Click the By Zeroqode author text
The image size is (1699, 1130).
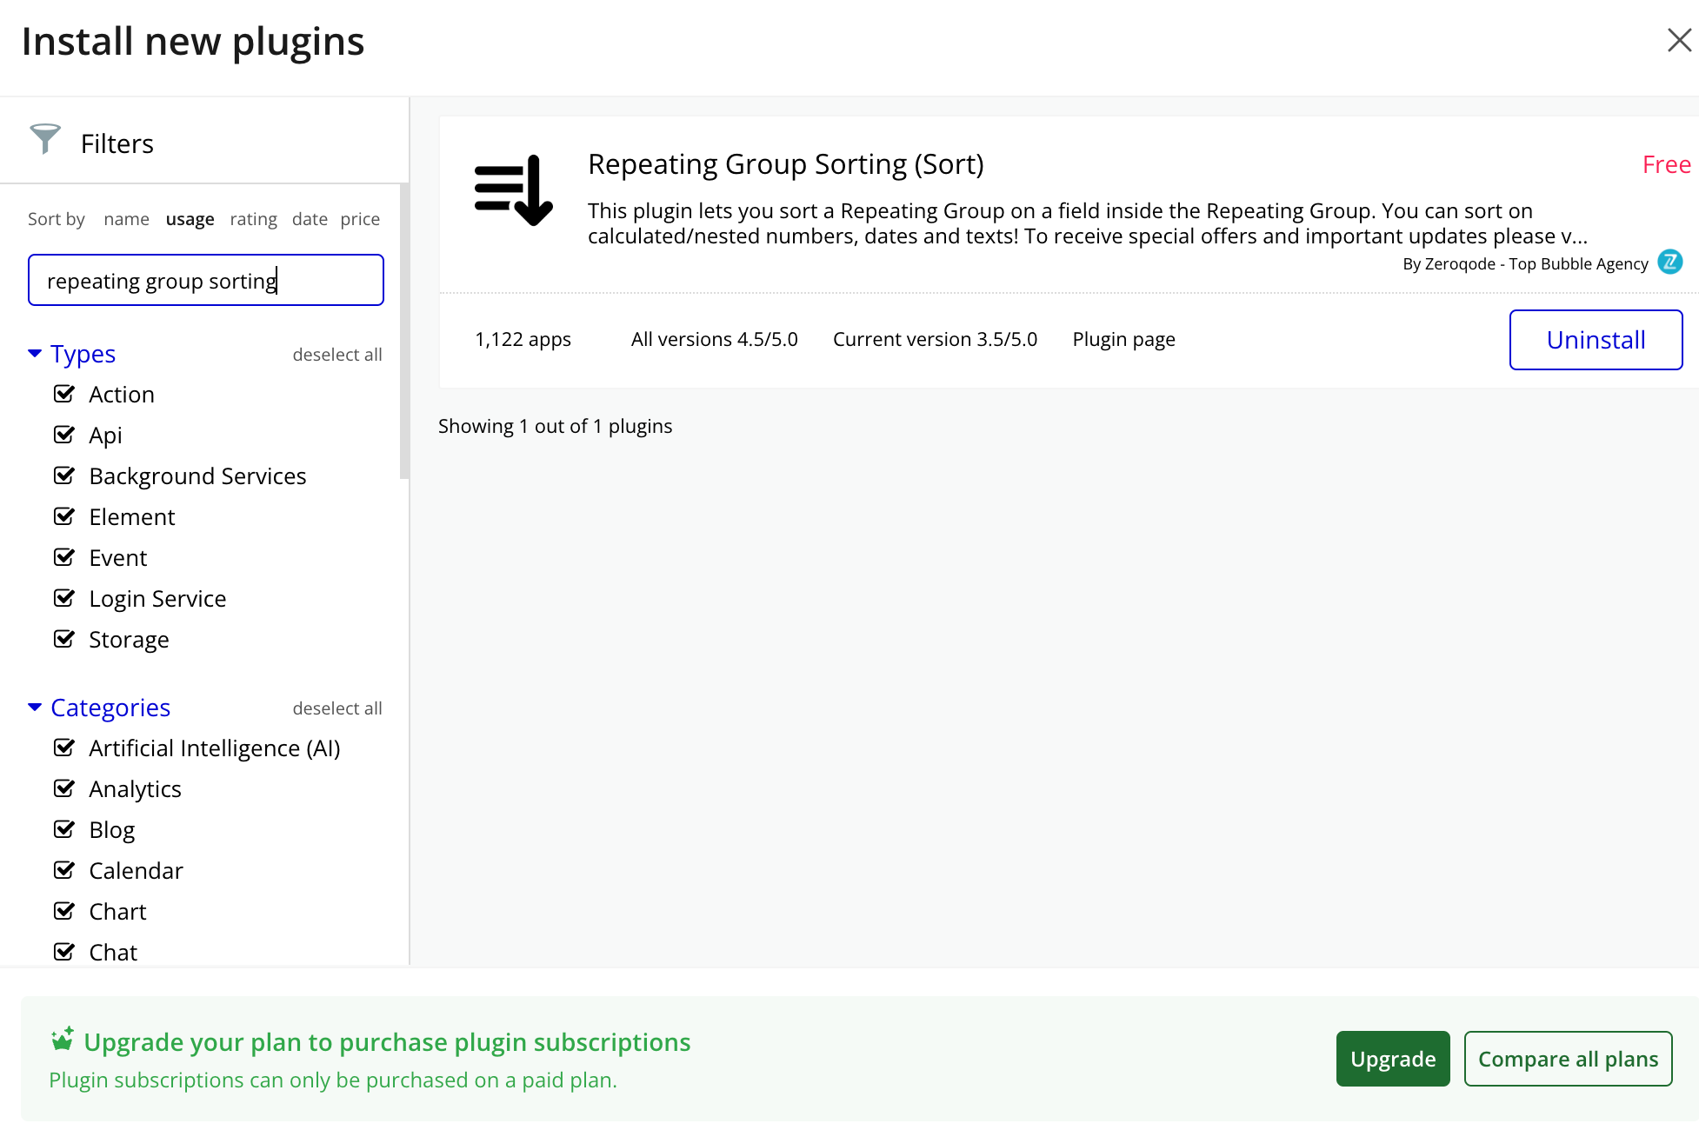click(1525, 264)
